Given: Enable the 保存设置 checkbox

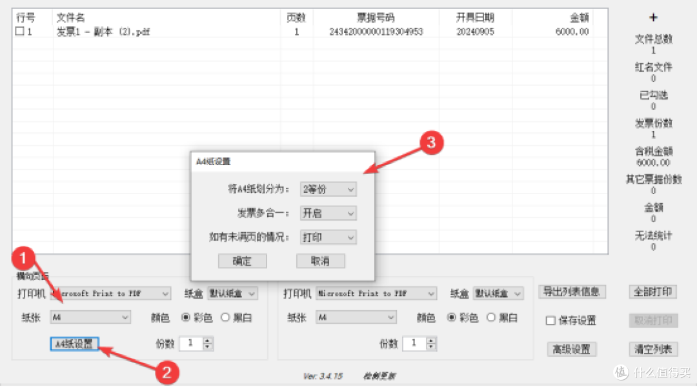Looking at the screenshot, I should click(x=551, y=321).
